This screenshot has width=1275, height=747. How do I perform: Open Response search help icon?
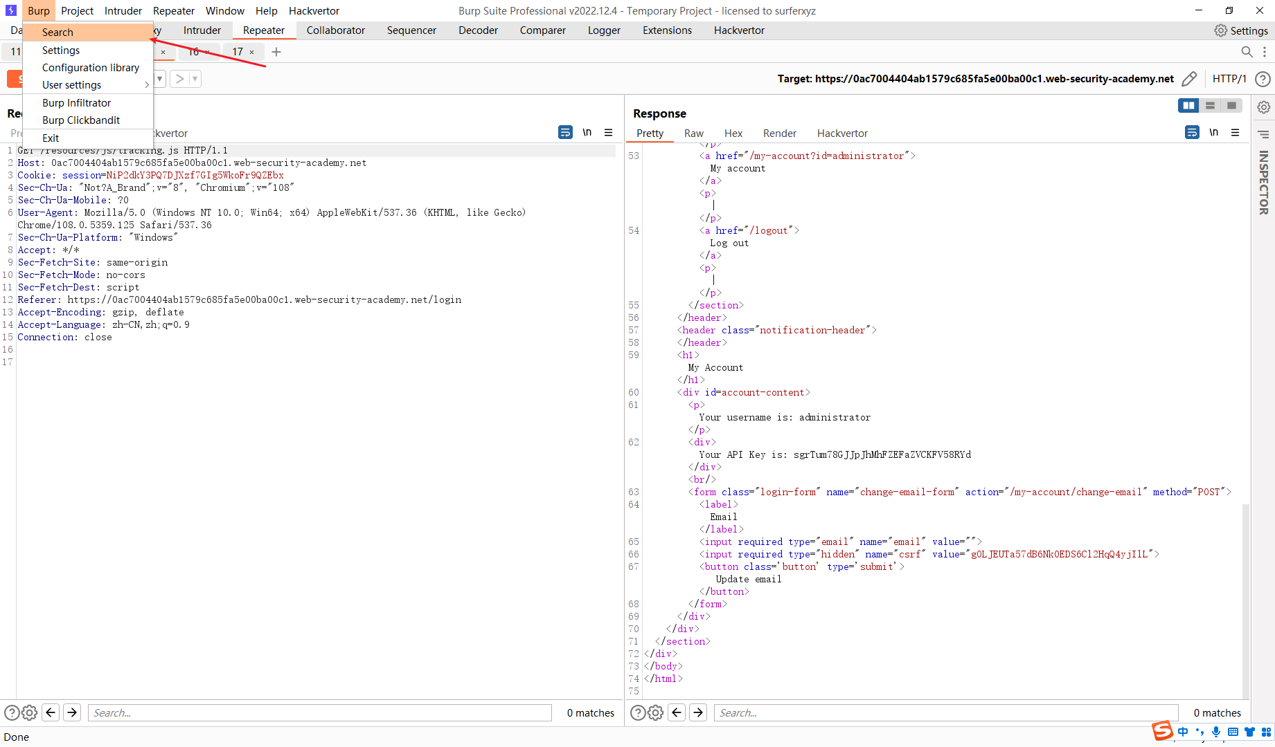638,712
